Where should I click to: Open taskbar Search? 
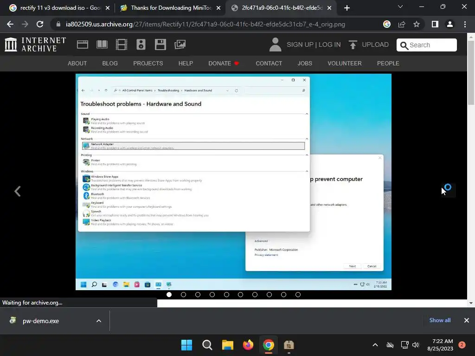[207, 345]
